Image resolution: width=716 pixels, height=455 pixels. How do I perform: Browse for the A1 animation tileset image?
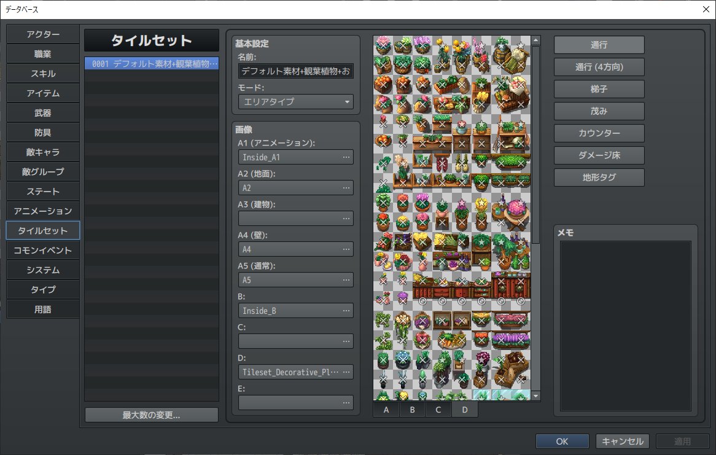click(x=348, y=157)
